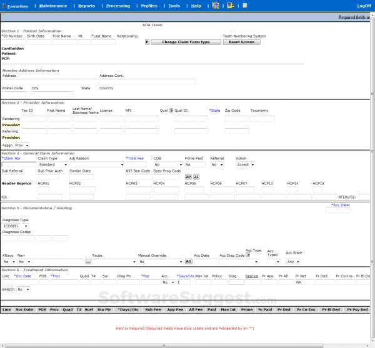Click the Claim Nbr input field

coord(18,165)
